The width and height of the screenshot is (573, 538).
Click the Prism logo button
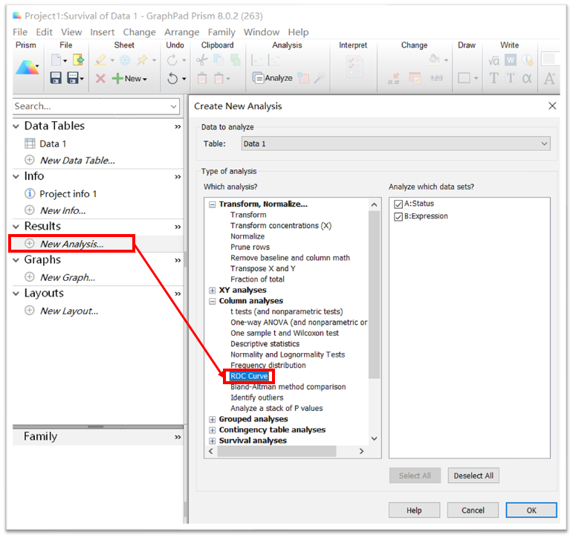point(27,68)
